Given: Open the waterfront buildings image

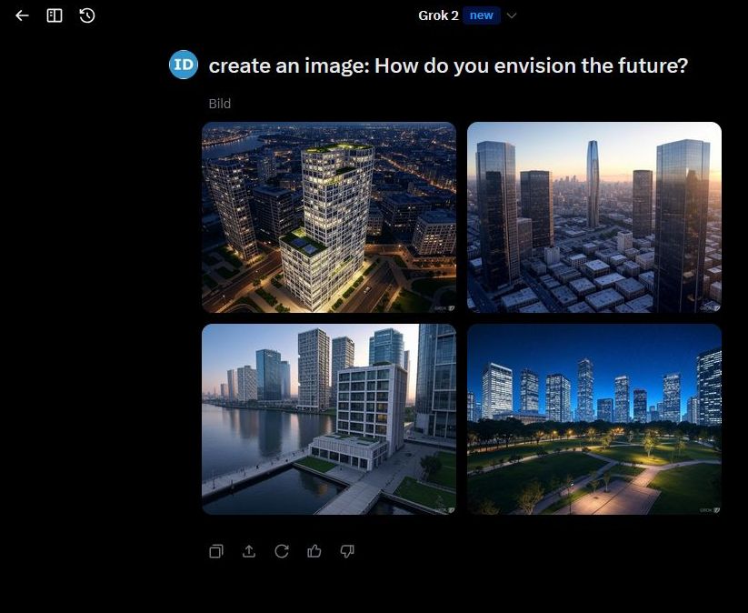Looking at the screenshot, I should click(329, 419).
